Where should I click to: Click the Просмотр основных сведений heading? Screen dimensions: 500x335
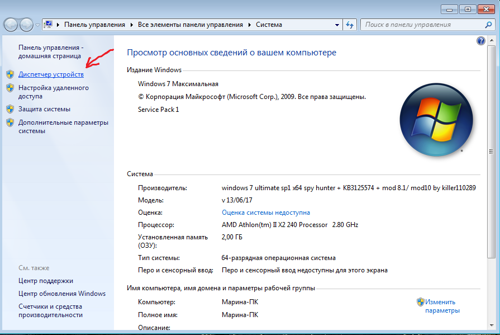231,53
